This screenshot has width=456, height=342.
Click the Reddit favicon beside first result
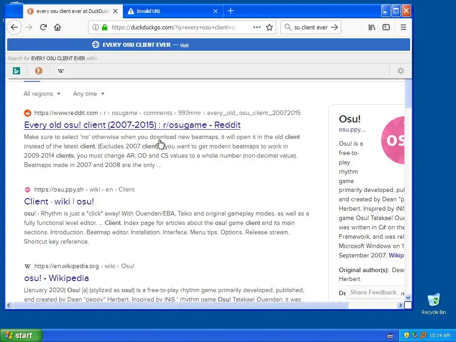pos(28,113)
